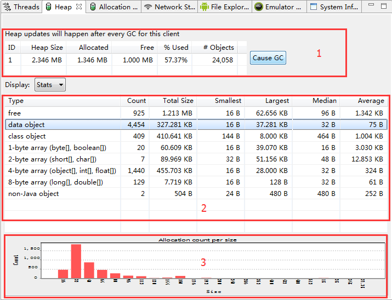This screenshot has width=392, height=300.
Task: Select the free type row
Action: pos(196,113)
